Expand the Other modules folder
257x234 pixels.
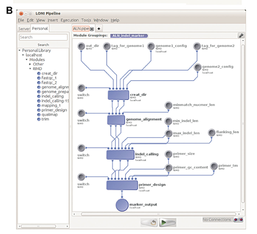(x=30, y=64)
